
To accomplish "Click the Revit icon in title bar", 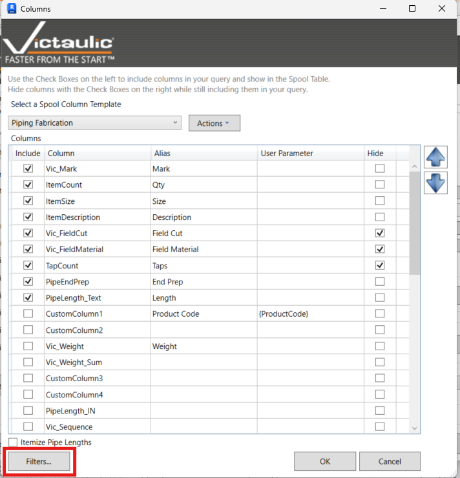I will tap(10, 9).
